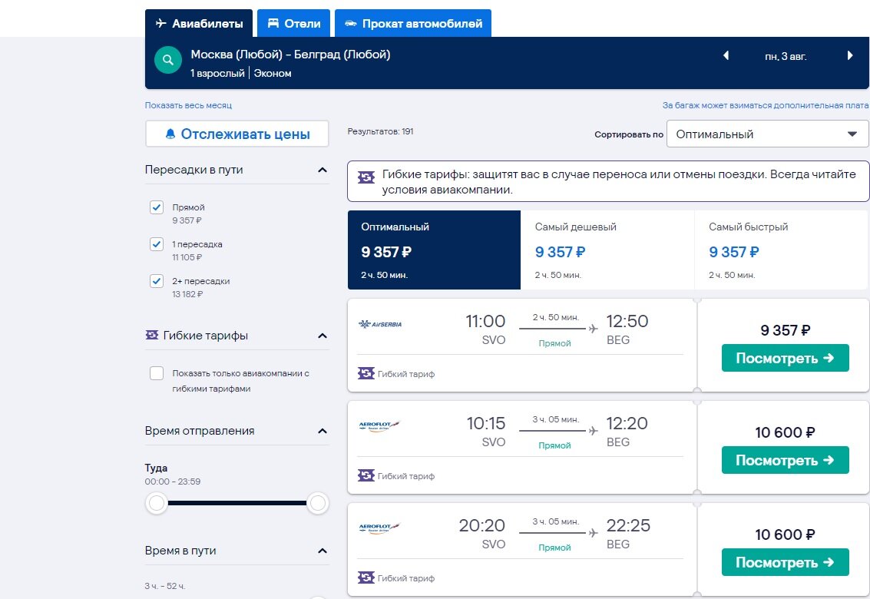
Task: Select the Оптимальный results tab
Action: click(434, 250)
